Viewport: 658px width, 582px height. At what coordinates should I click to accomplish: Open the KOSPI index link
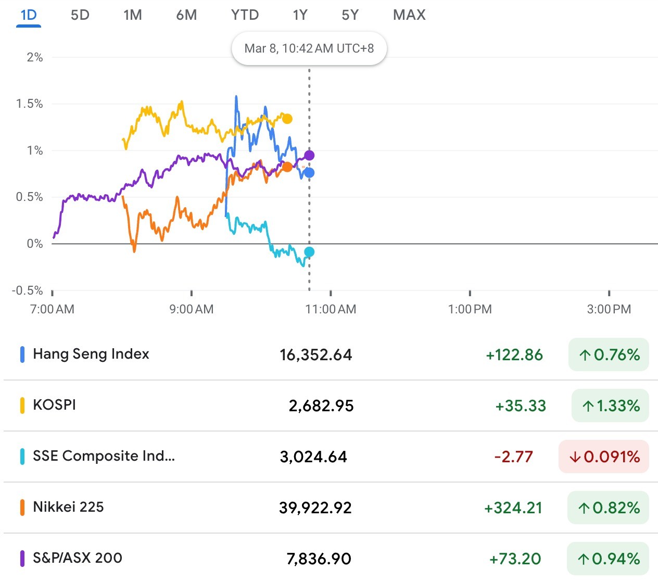(54, 405)
